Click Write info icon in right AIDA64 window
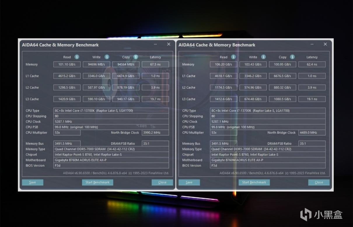Viewport: 353px width, 227px height. tap(263, 57)
